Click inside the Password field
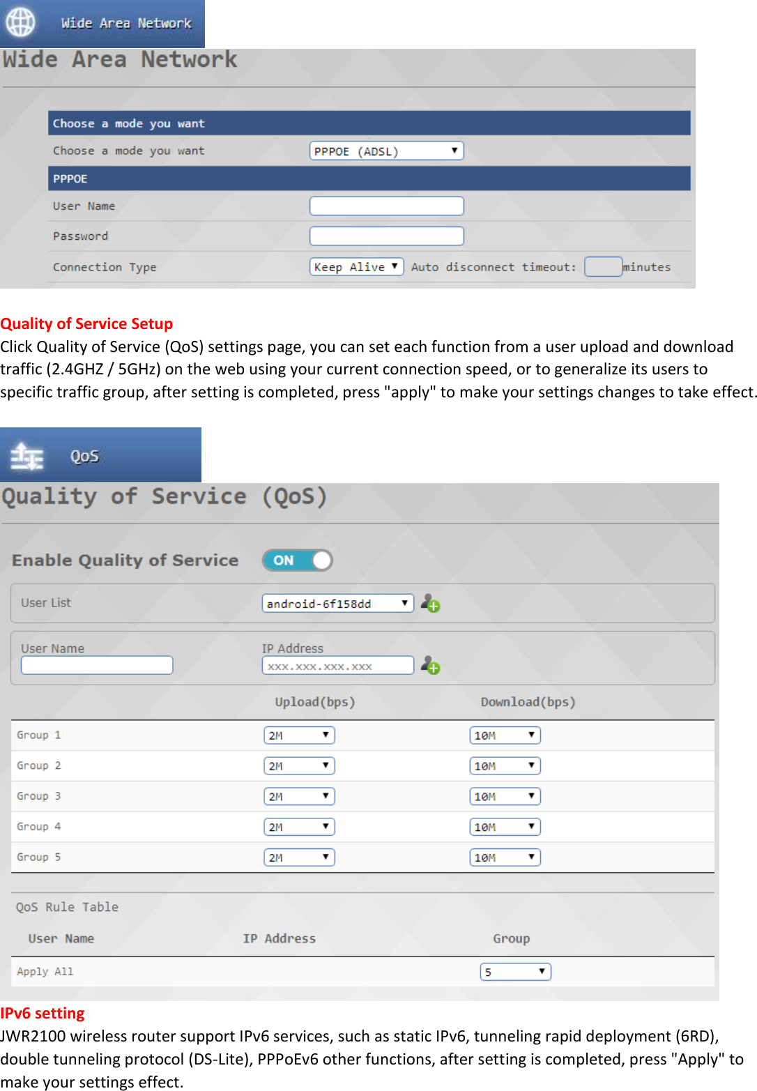This screenshot has width=757, height=1091. pos(386,236)
